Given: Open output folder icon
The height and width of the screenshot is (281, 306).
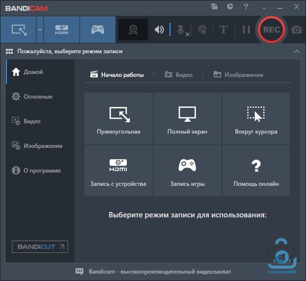Looking at the screenshot, I should pyautogui.click(x=214, y=6).
